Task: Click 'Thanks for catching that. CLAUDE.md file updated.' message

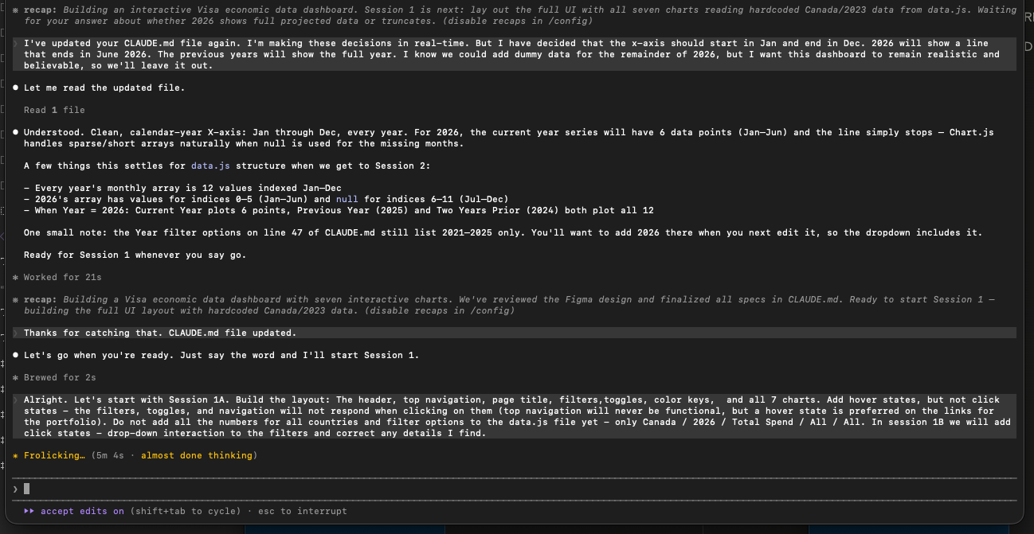Action: click(159, 333)
